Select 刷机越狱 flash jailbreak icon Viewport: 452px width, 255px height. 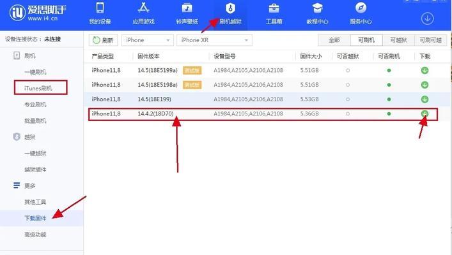(230, 8)
